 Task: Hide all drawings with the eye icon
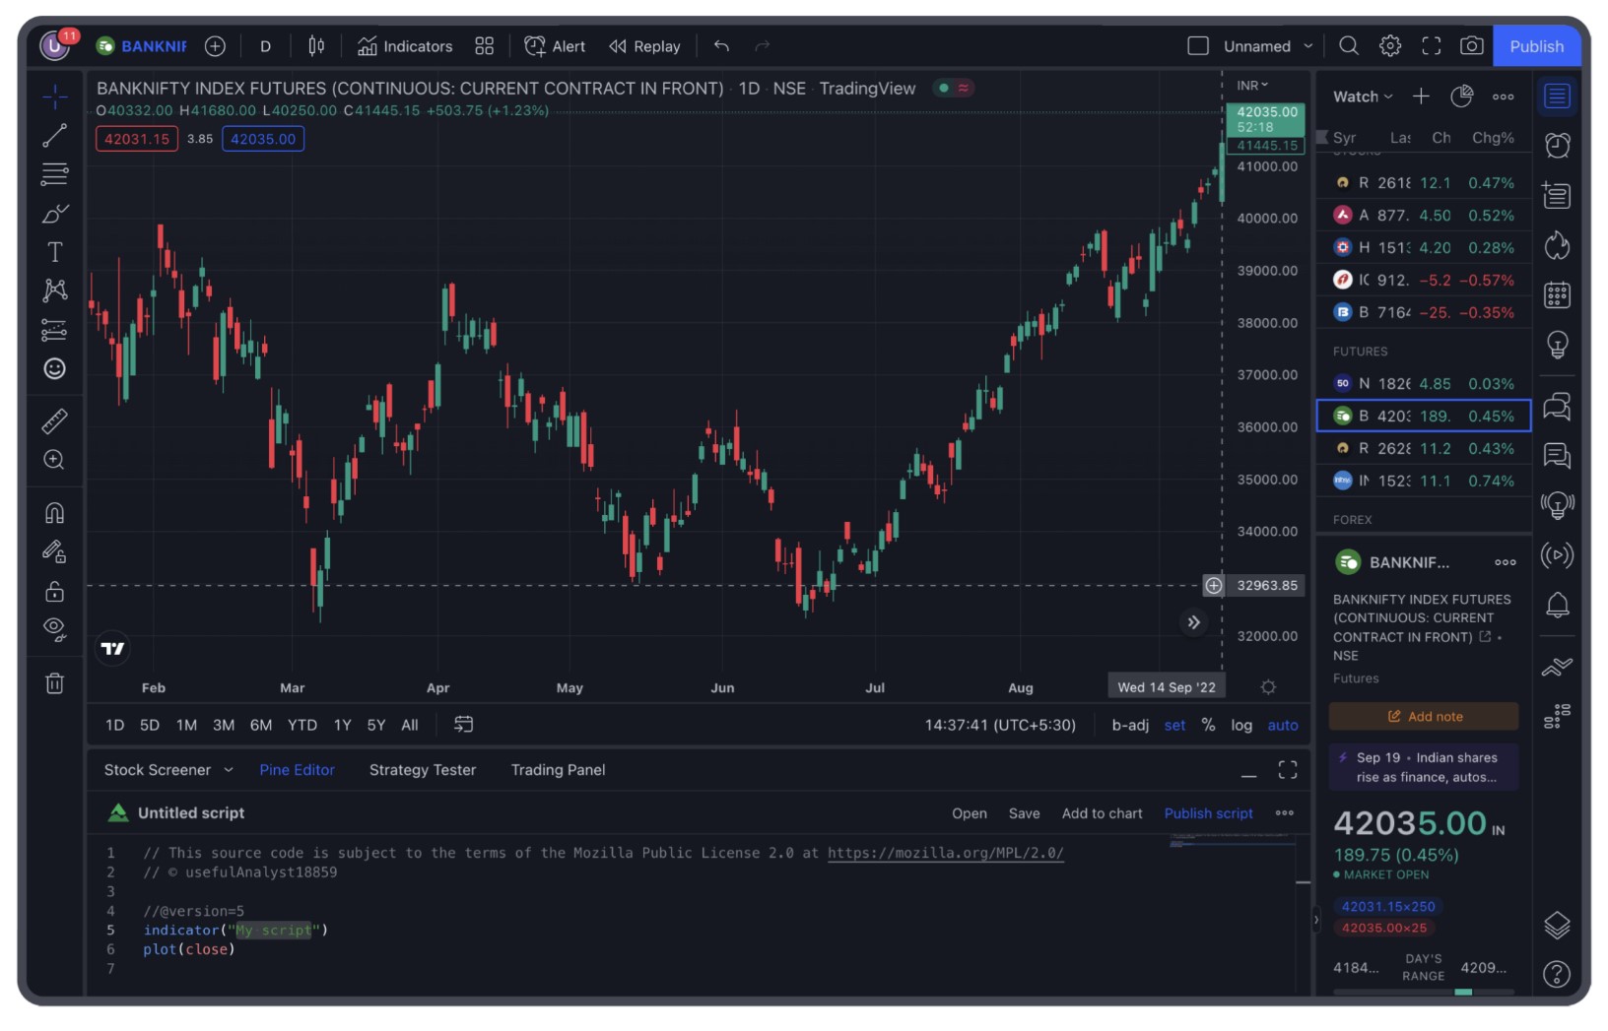click(54, 629)
